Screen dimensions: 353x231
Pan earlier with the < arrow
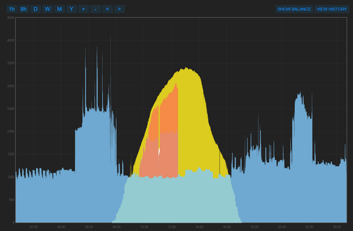108,9
